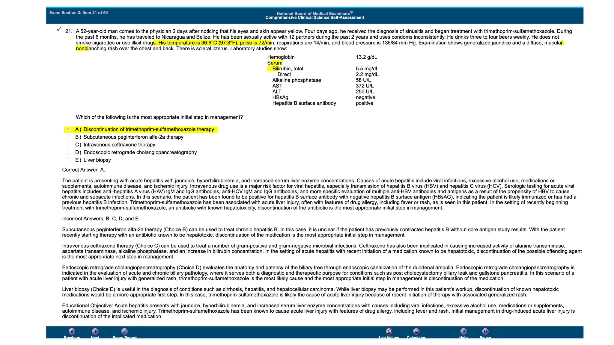This screenshot has height=345, width=614.
Task: Click the 'Exam Section 3: Item 21 of 50' header
Action: (x=79, y=13)
